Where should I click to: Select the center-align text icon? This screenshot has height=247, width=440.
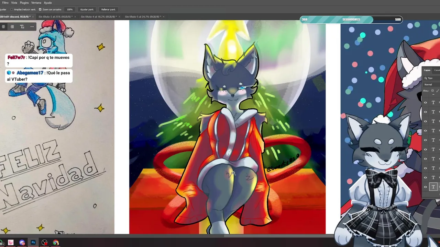coord(3,26)
